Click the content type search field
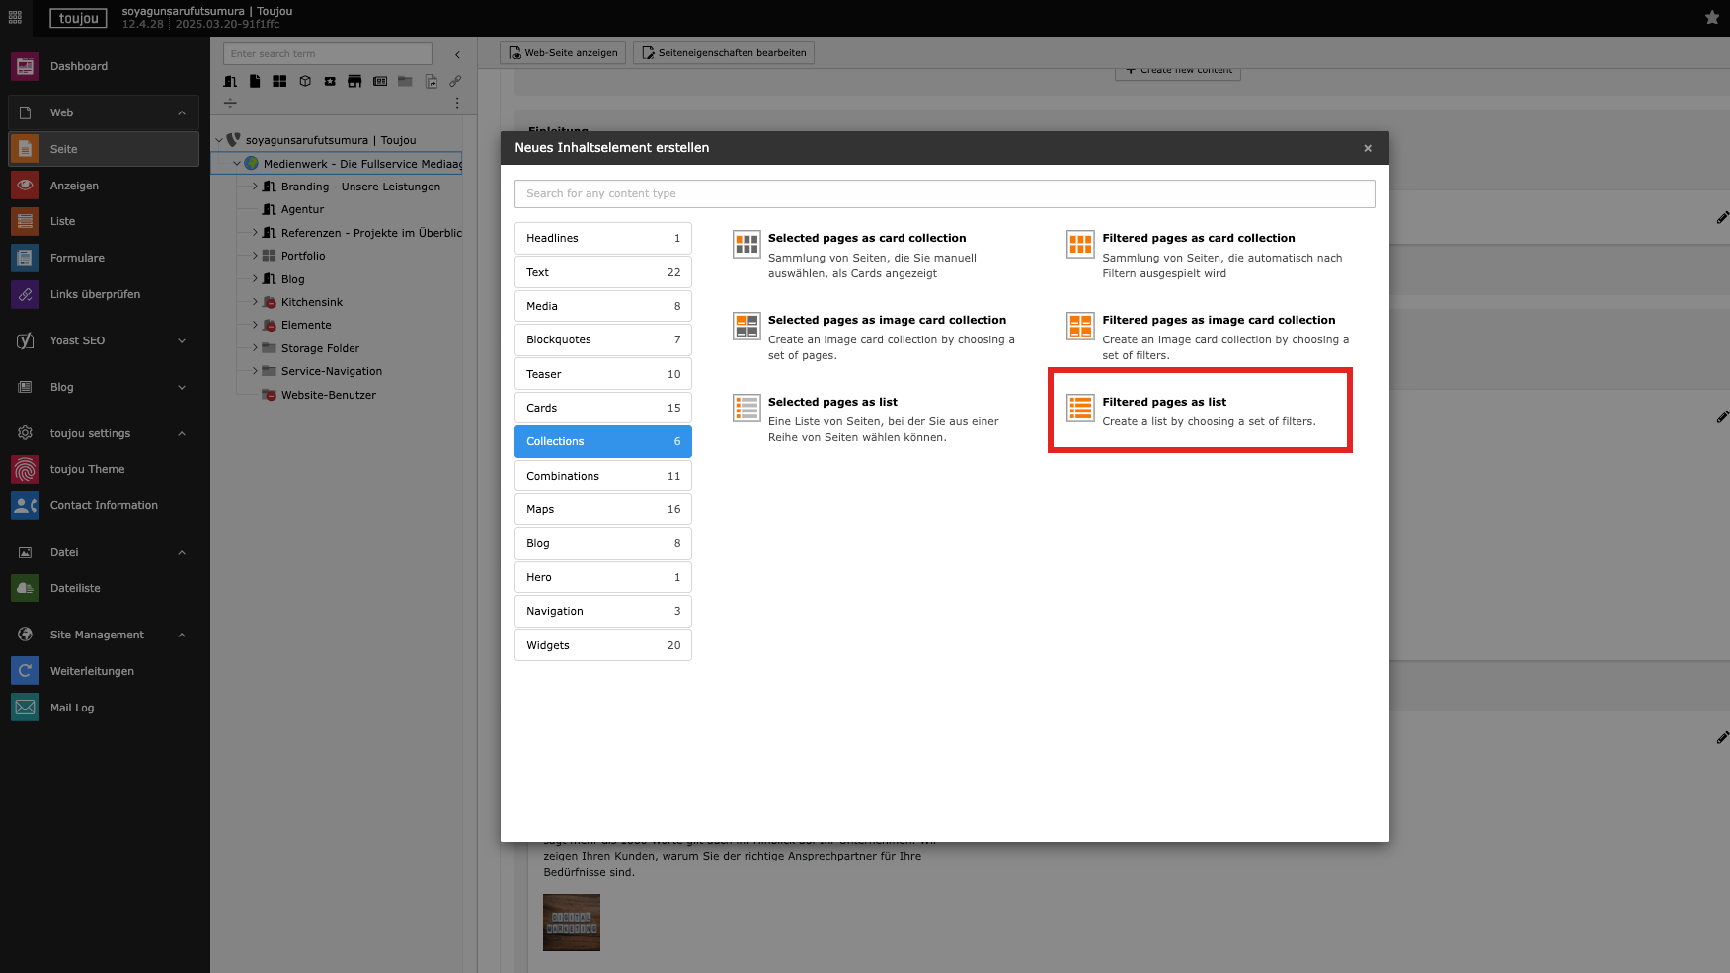This screenshot has height=973, width=1730. coord(944,193)
